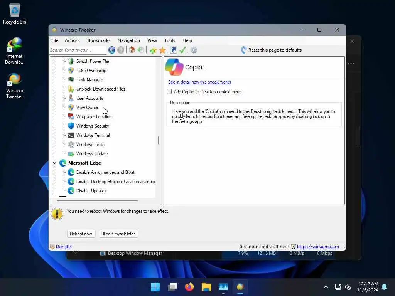The image size is (395, 296).
Task: Click the Take Ownership shield icon
Action: coord(71,71)
